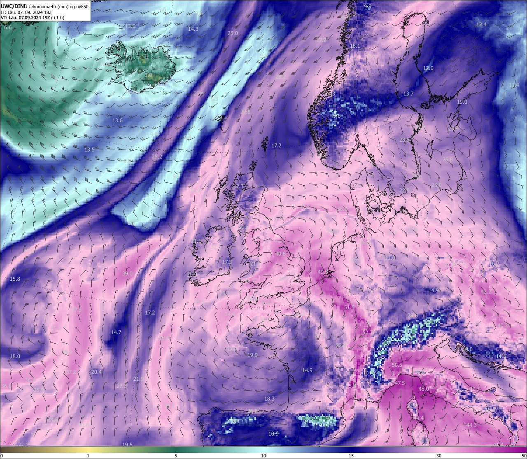Image resolution: width=527 pixels, height=459 pixels.
Task: Click the "39.0" value west of Ireland
Action: click(x=127, y=274)
